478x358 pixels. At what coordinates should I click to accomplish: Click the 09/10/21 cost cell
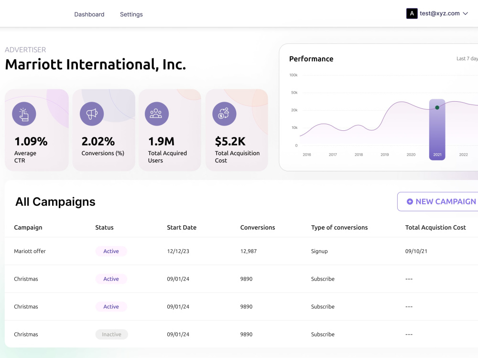pyautogui.click(x=416, y=251)
